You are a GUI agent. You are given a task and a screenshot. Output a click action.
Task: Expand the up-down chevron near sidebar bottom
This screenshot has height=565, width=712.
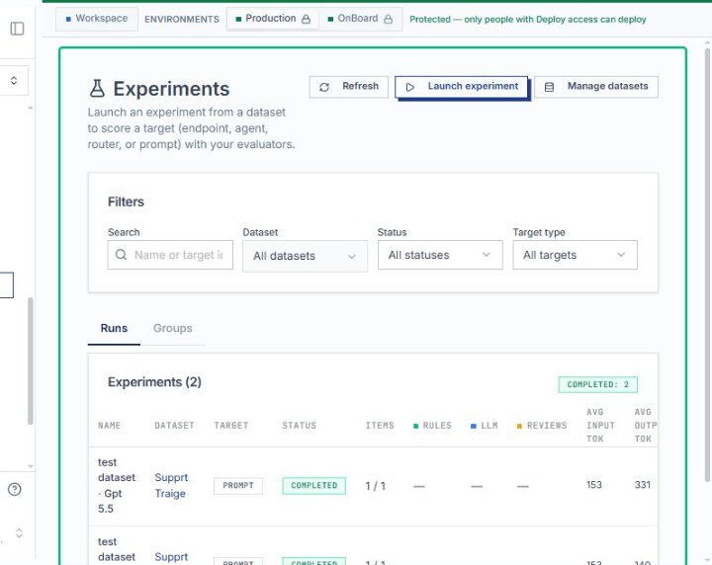19,532
